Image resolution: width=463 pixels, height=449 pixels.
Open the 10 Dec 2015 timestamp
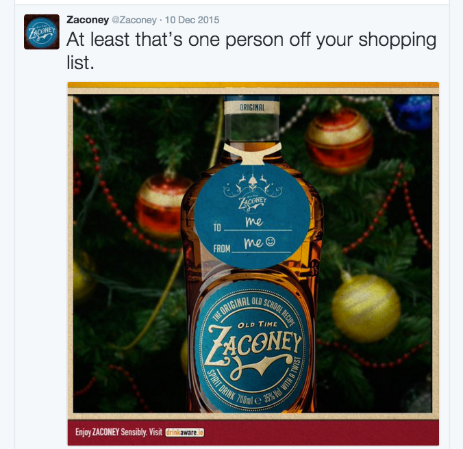click(x=192, y=20)
